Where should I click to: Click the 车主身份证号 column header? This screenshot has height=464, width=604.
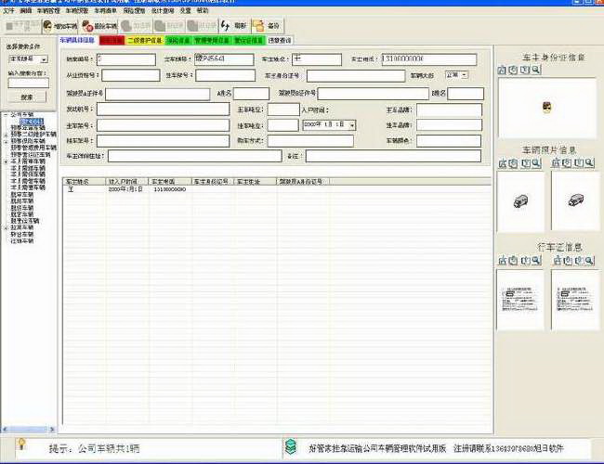pos(213,181)
